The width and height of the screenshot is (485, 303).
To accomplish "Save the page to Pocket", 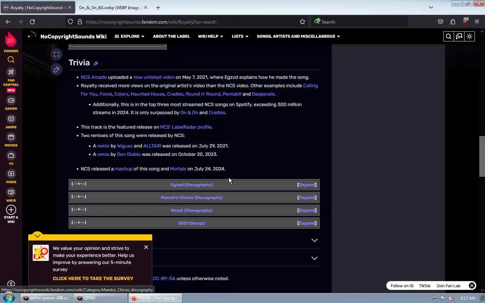I will pyautogui.click(x=441, y=22).
